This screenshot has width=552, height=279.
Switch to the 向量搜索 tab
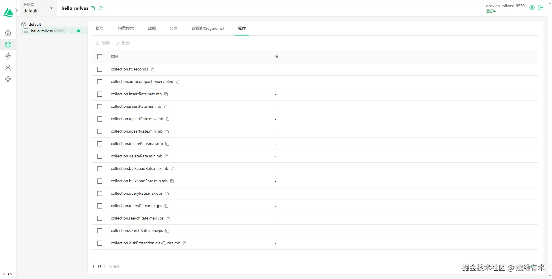coord(126,28)
